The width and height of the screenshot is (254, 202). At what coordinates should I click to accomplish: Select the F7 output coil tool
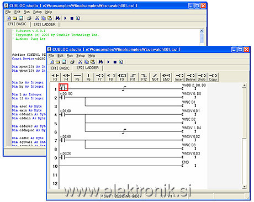point(99,77)
